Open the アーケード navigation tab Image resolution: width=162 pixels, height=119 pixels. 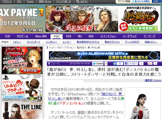tap(149, 36)
